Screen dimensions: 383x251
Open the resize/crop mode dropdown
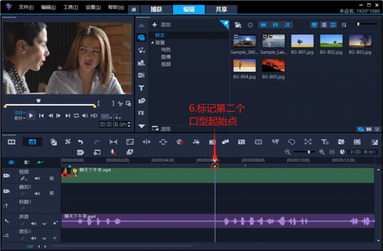pyautogui.click(x=117, y=117)
